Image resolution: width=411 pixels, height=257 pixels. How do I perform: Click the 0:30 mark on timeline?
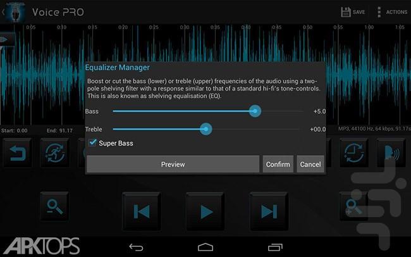coord(185,27)
